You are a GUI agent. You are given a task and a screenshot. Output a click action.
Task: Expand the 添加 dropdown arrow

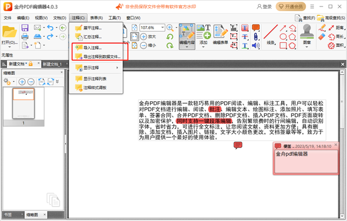tap(204, 47)
